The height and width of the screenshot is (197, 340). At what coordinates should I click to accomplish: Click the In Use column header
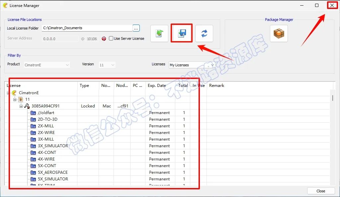click(x=199, y=86)
